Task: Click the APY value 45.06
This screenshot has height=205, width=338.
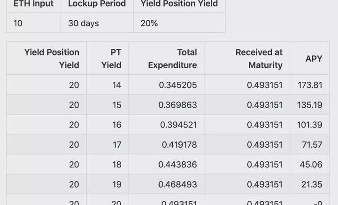Action: click(x=311, y=164)
